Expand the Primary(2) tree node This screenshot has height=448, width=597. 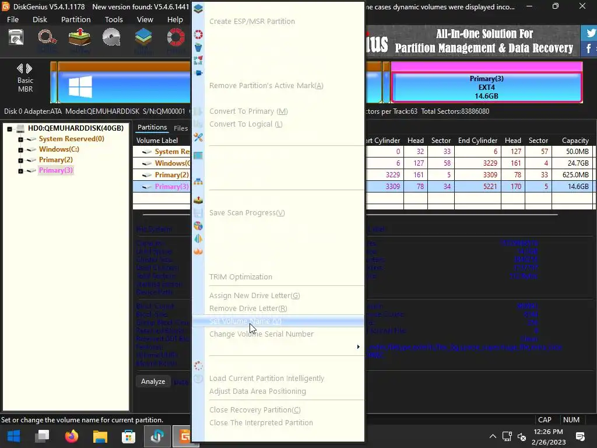[20, 160]
